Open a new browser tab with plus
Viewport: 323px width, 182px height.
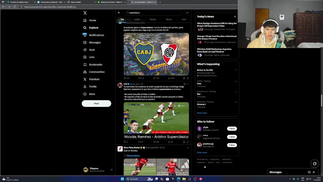point(160,2)
